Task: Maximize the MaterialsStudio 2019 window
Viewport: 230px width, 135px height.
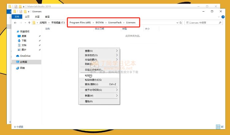Action: (x=207, y=6)
